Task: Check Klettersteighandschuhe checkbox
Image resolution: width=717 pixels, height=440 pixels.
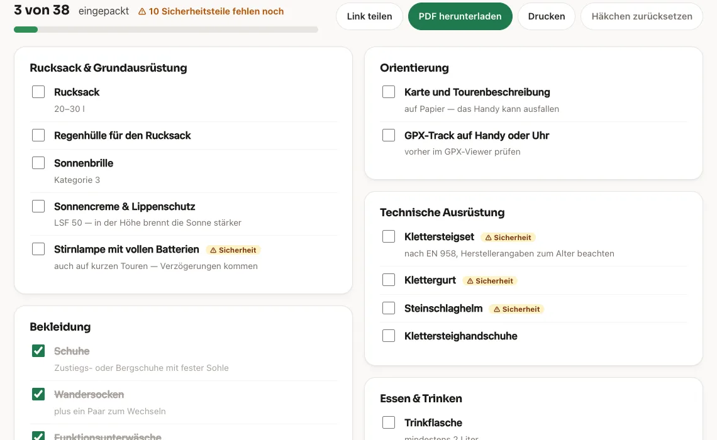Action: 389,336
